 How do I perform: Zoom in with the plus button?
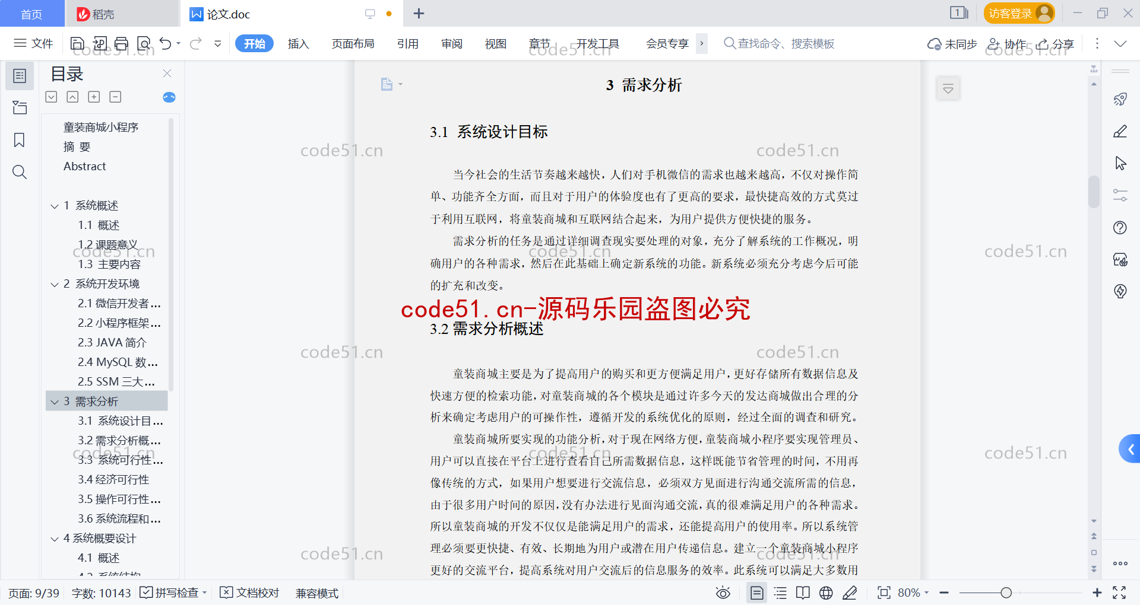[1097, 593]
